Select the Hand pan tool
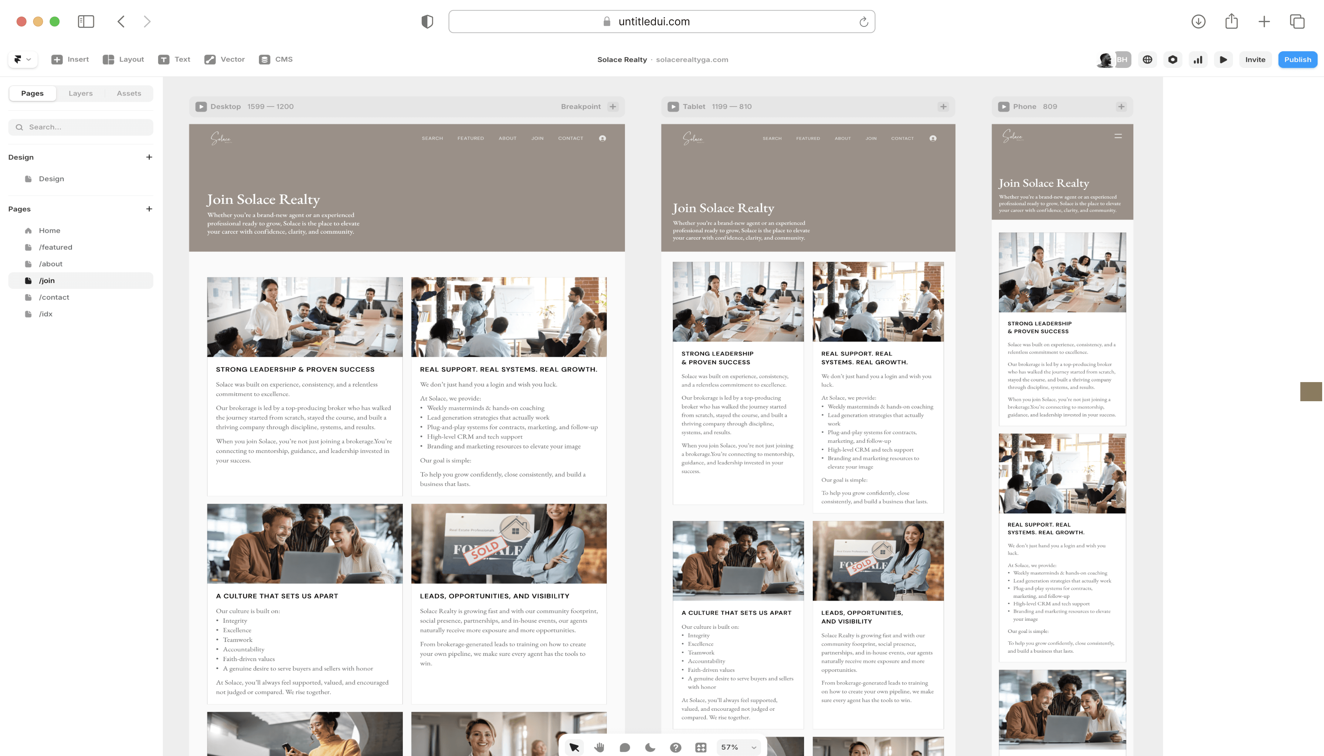This screenshot has width=1324, height=756. (x=599, y=747)
